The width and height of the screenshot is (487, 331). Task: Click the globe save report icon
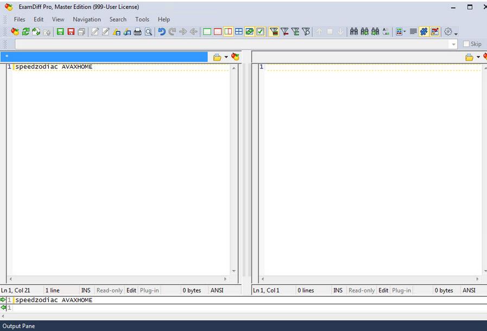(x=127, y=31)
